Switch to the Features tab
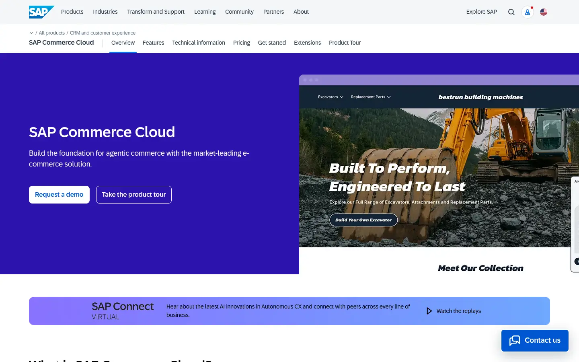Image resolution: width=579 pixels, height=362 pixels. pyautogui.click(x=154, y=43)
